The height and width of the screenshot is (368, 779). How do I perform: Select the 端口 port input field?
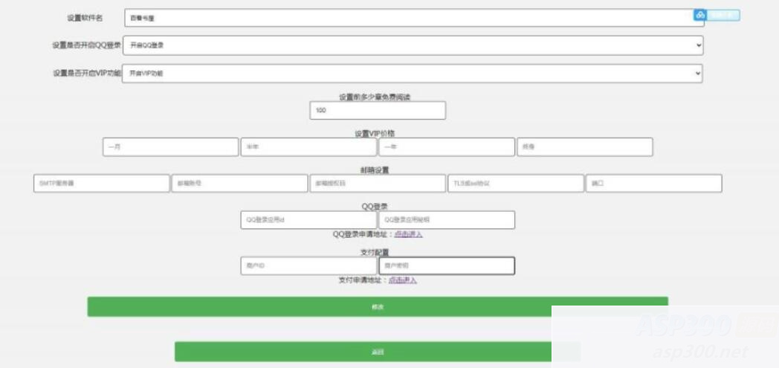click(x=653, y=184)
